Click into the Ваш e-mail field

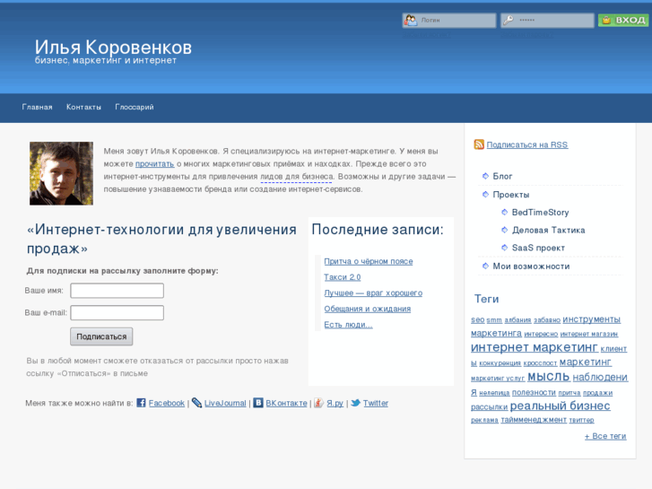coord(117,312)
